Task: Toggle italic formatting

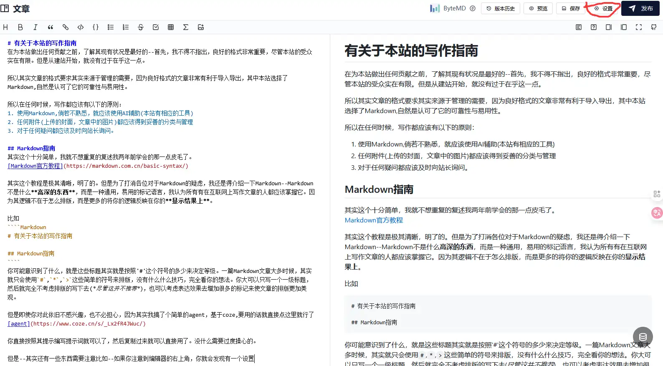Action: coord(35,27)
